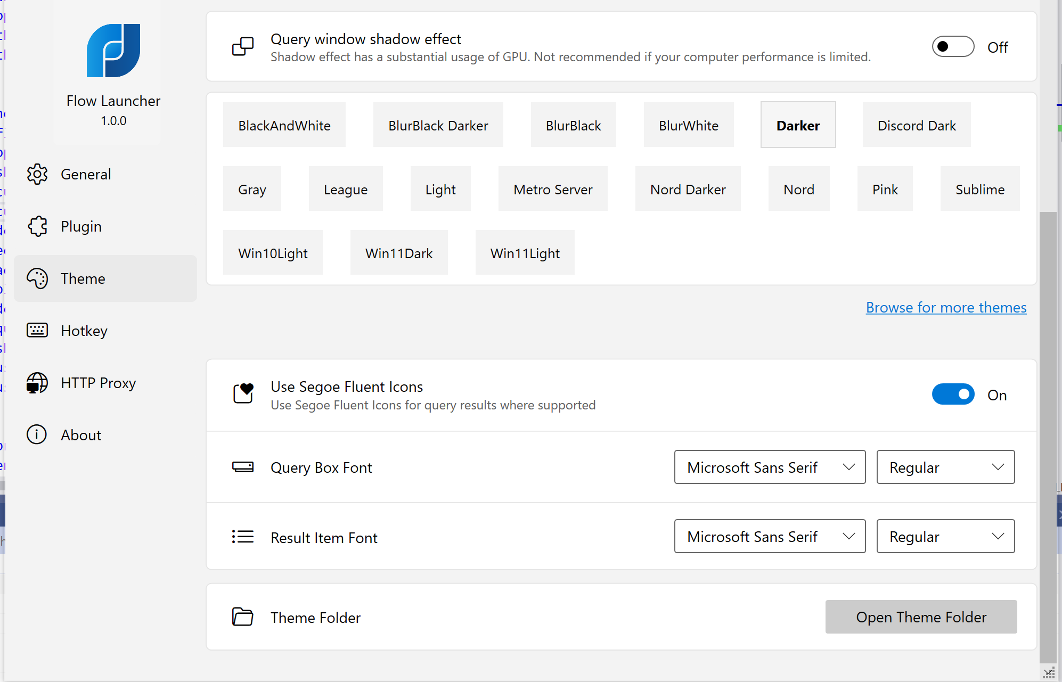Click the Hotkey keyboard icon
The height and width of the screenshot is (682, 1062).
[x=37, y=331]
